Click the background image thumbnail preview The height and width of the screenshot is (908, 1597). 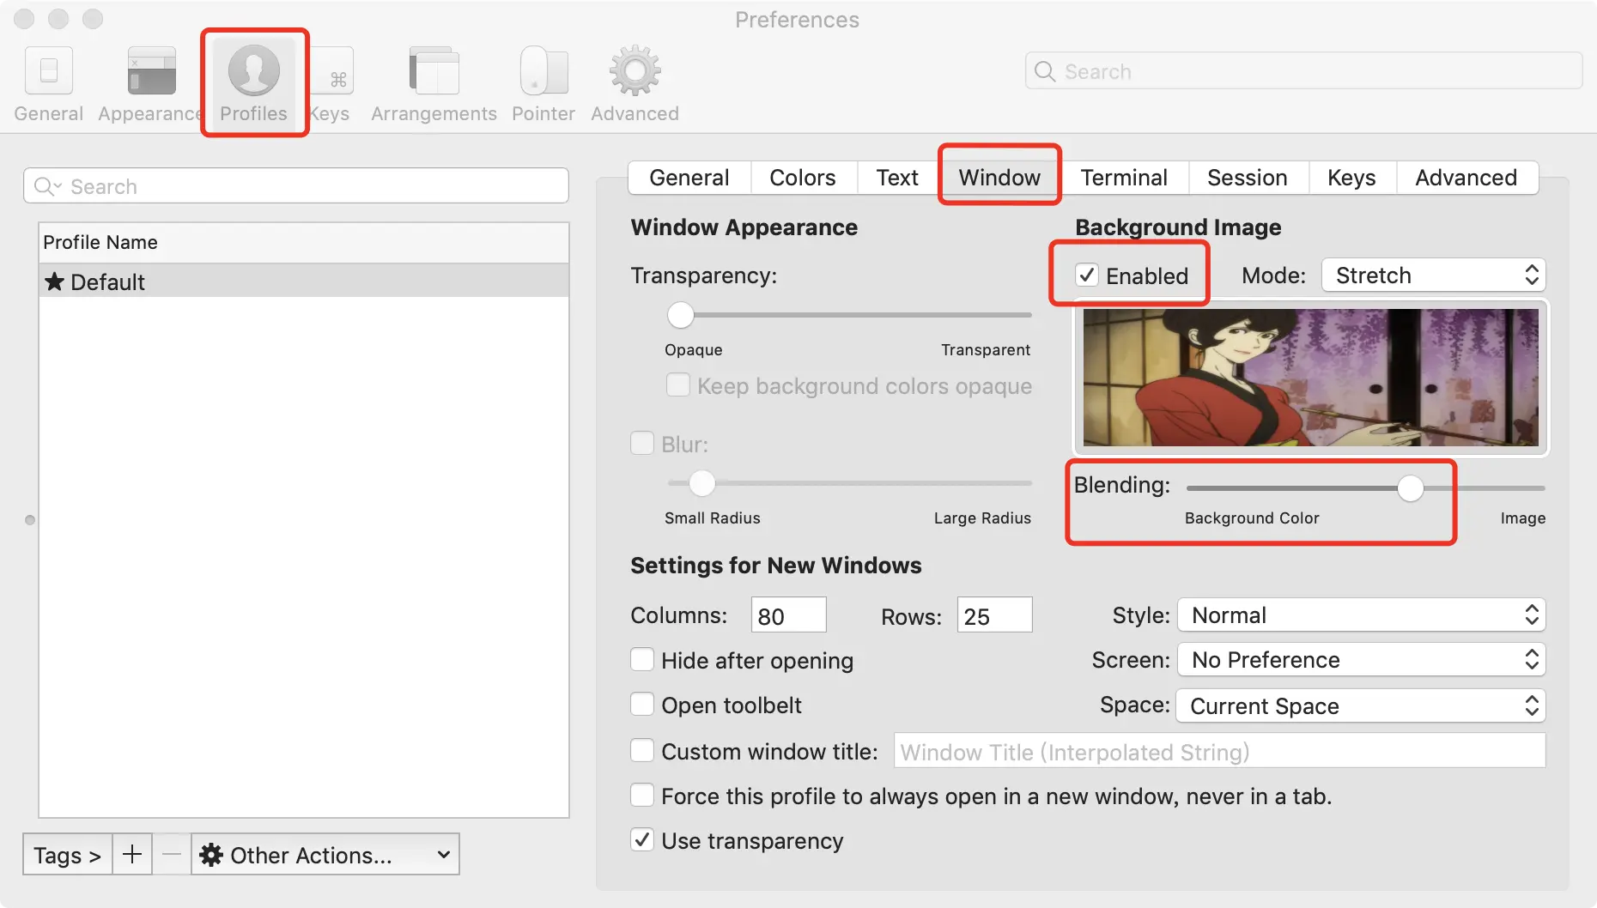1310,378
